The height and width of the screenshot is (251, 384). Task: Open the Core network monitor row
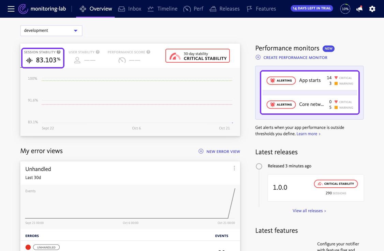(x=310, y=105)
